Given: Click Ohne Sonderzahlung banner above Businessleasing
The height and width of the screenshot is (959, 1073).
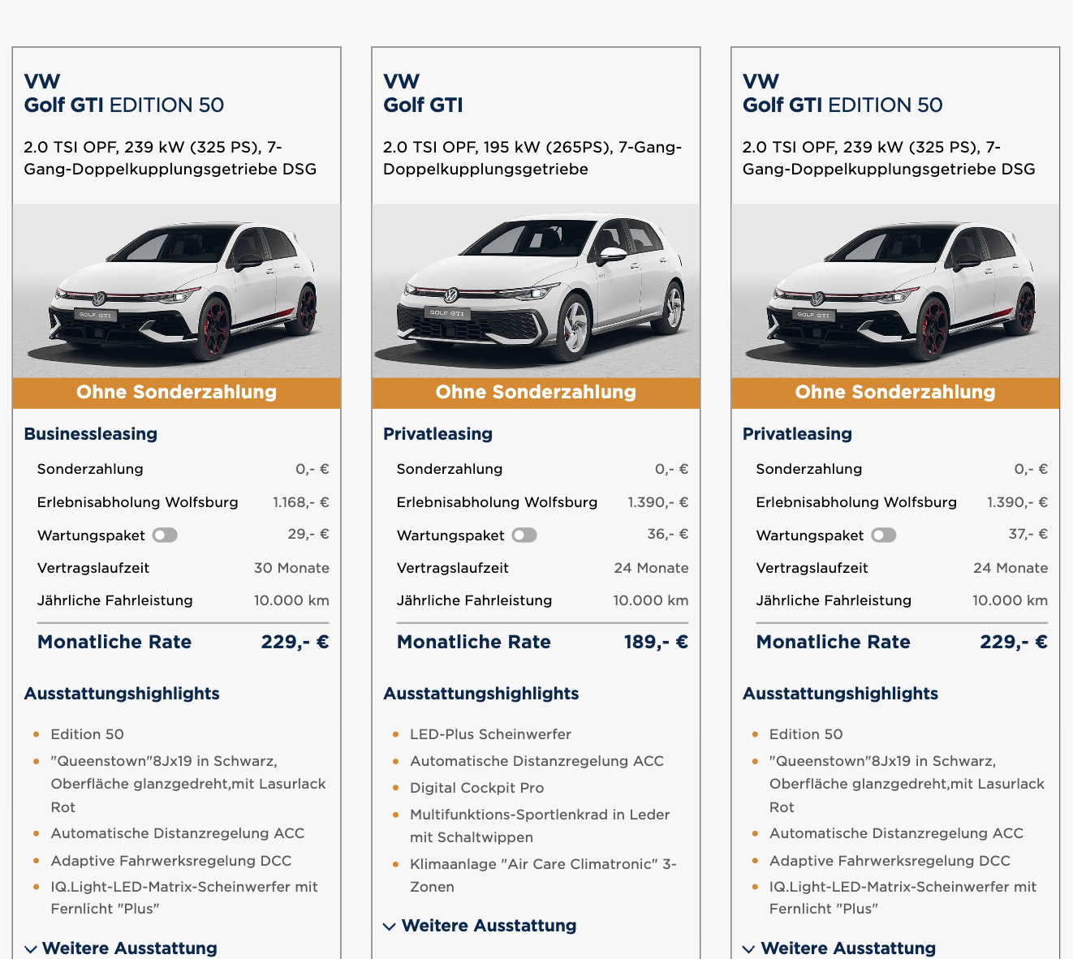Looking at the screenshot, I should pyautogui.click(x=176, y=393).
